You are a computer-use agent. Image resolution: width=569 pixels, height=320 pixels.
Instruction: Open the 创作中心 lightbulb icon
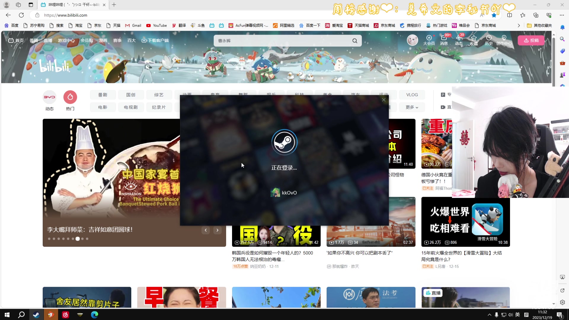(x=504, y=40)
